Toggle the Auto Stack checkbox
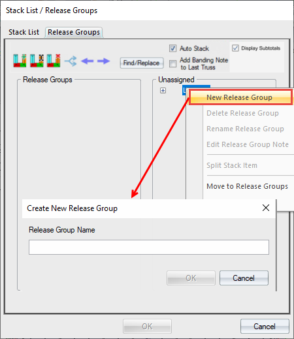Viewport: 294px width, 339px height. [172, 48]
